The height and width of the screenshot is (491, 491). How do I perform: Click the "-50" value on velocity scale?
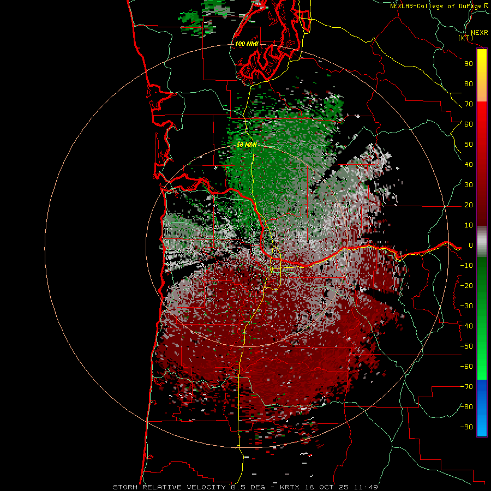[466, 346]
